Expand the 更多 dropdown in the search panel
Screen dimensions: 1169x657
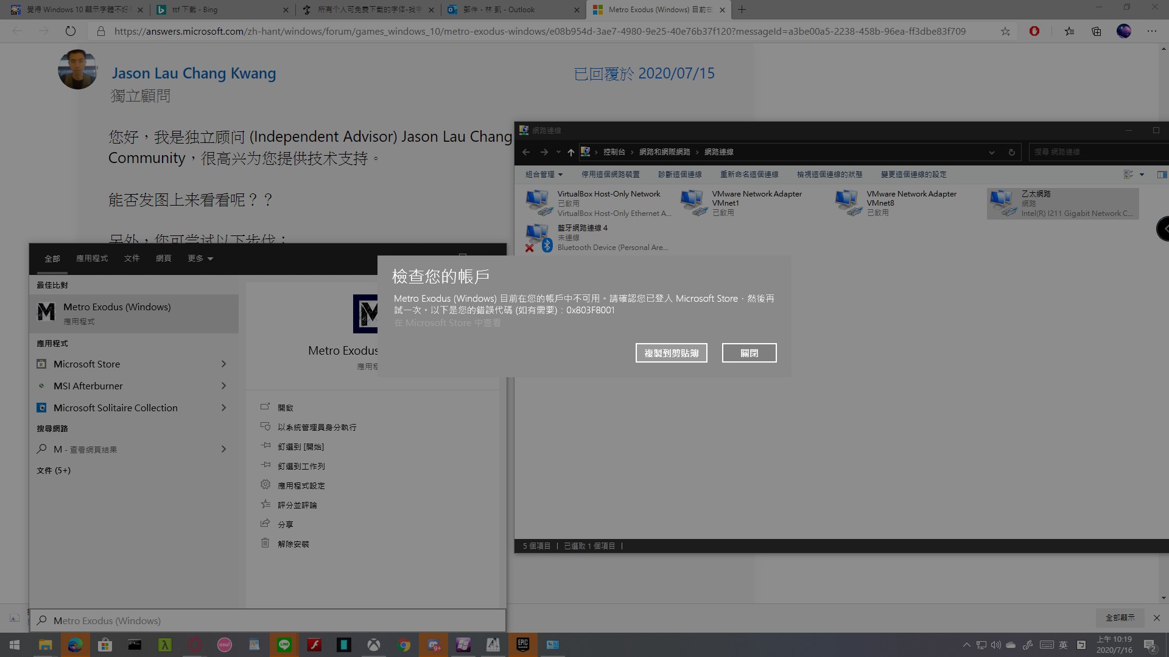coord(200,259)
